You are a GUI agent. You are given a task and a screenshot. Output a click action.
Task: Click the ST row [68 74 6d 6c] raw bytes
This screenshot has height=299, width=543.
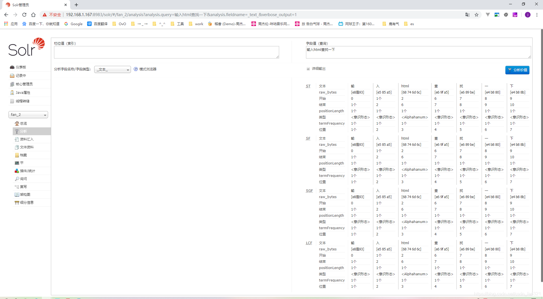pos(411,92)
